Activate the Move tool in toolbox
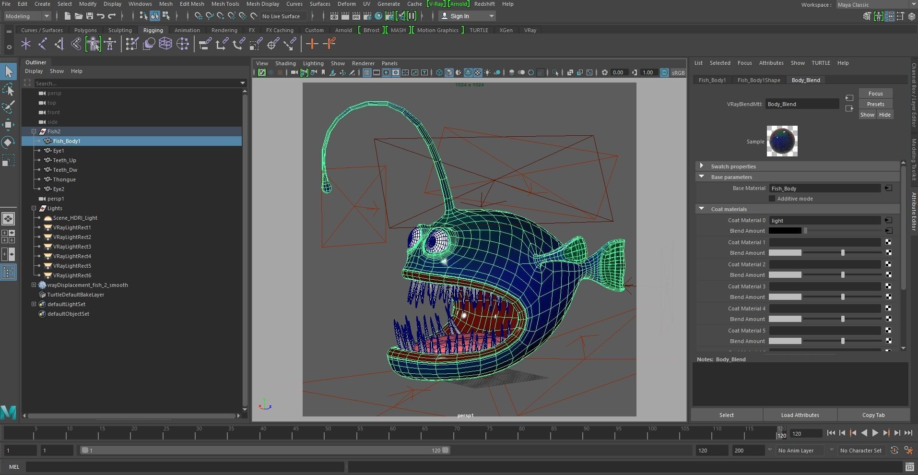This screenshot has width=918, height=475. coord(8,125)
